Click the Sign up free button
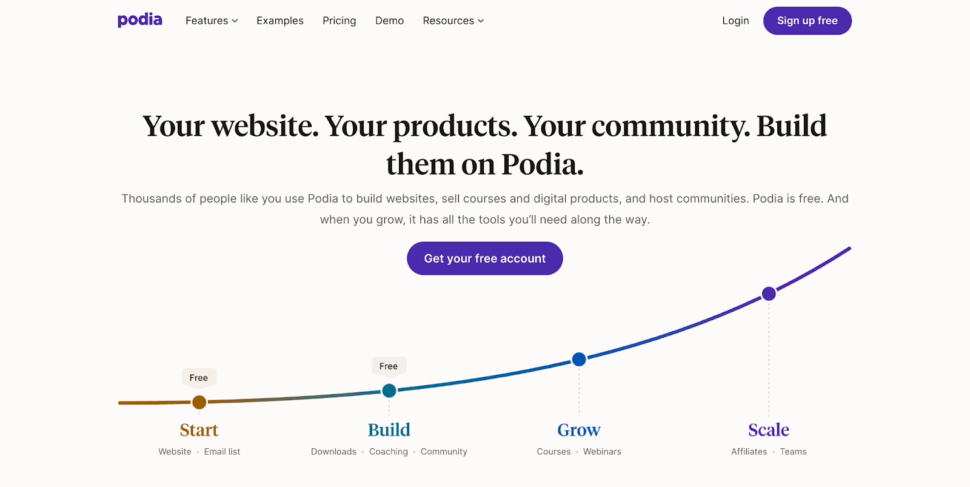Image resolution: width=970 pixels, height=487 pixels. coord(807,21)
